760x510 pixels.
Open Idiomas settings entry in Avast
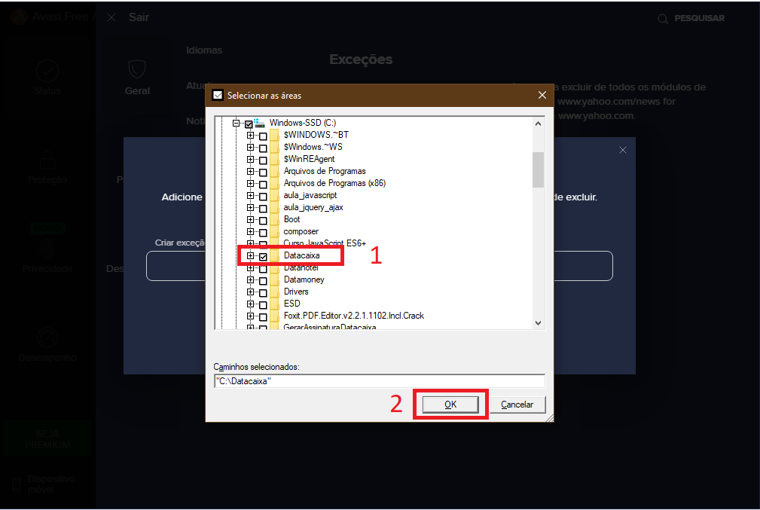point(204,50)
